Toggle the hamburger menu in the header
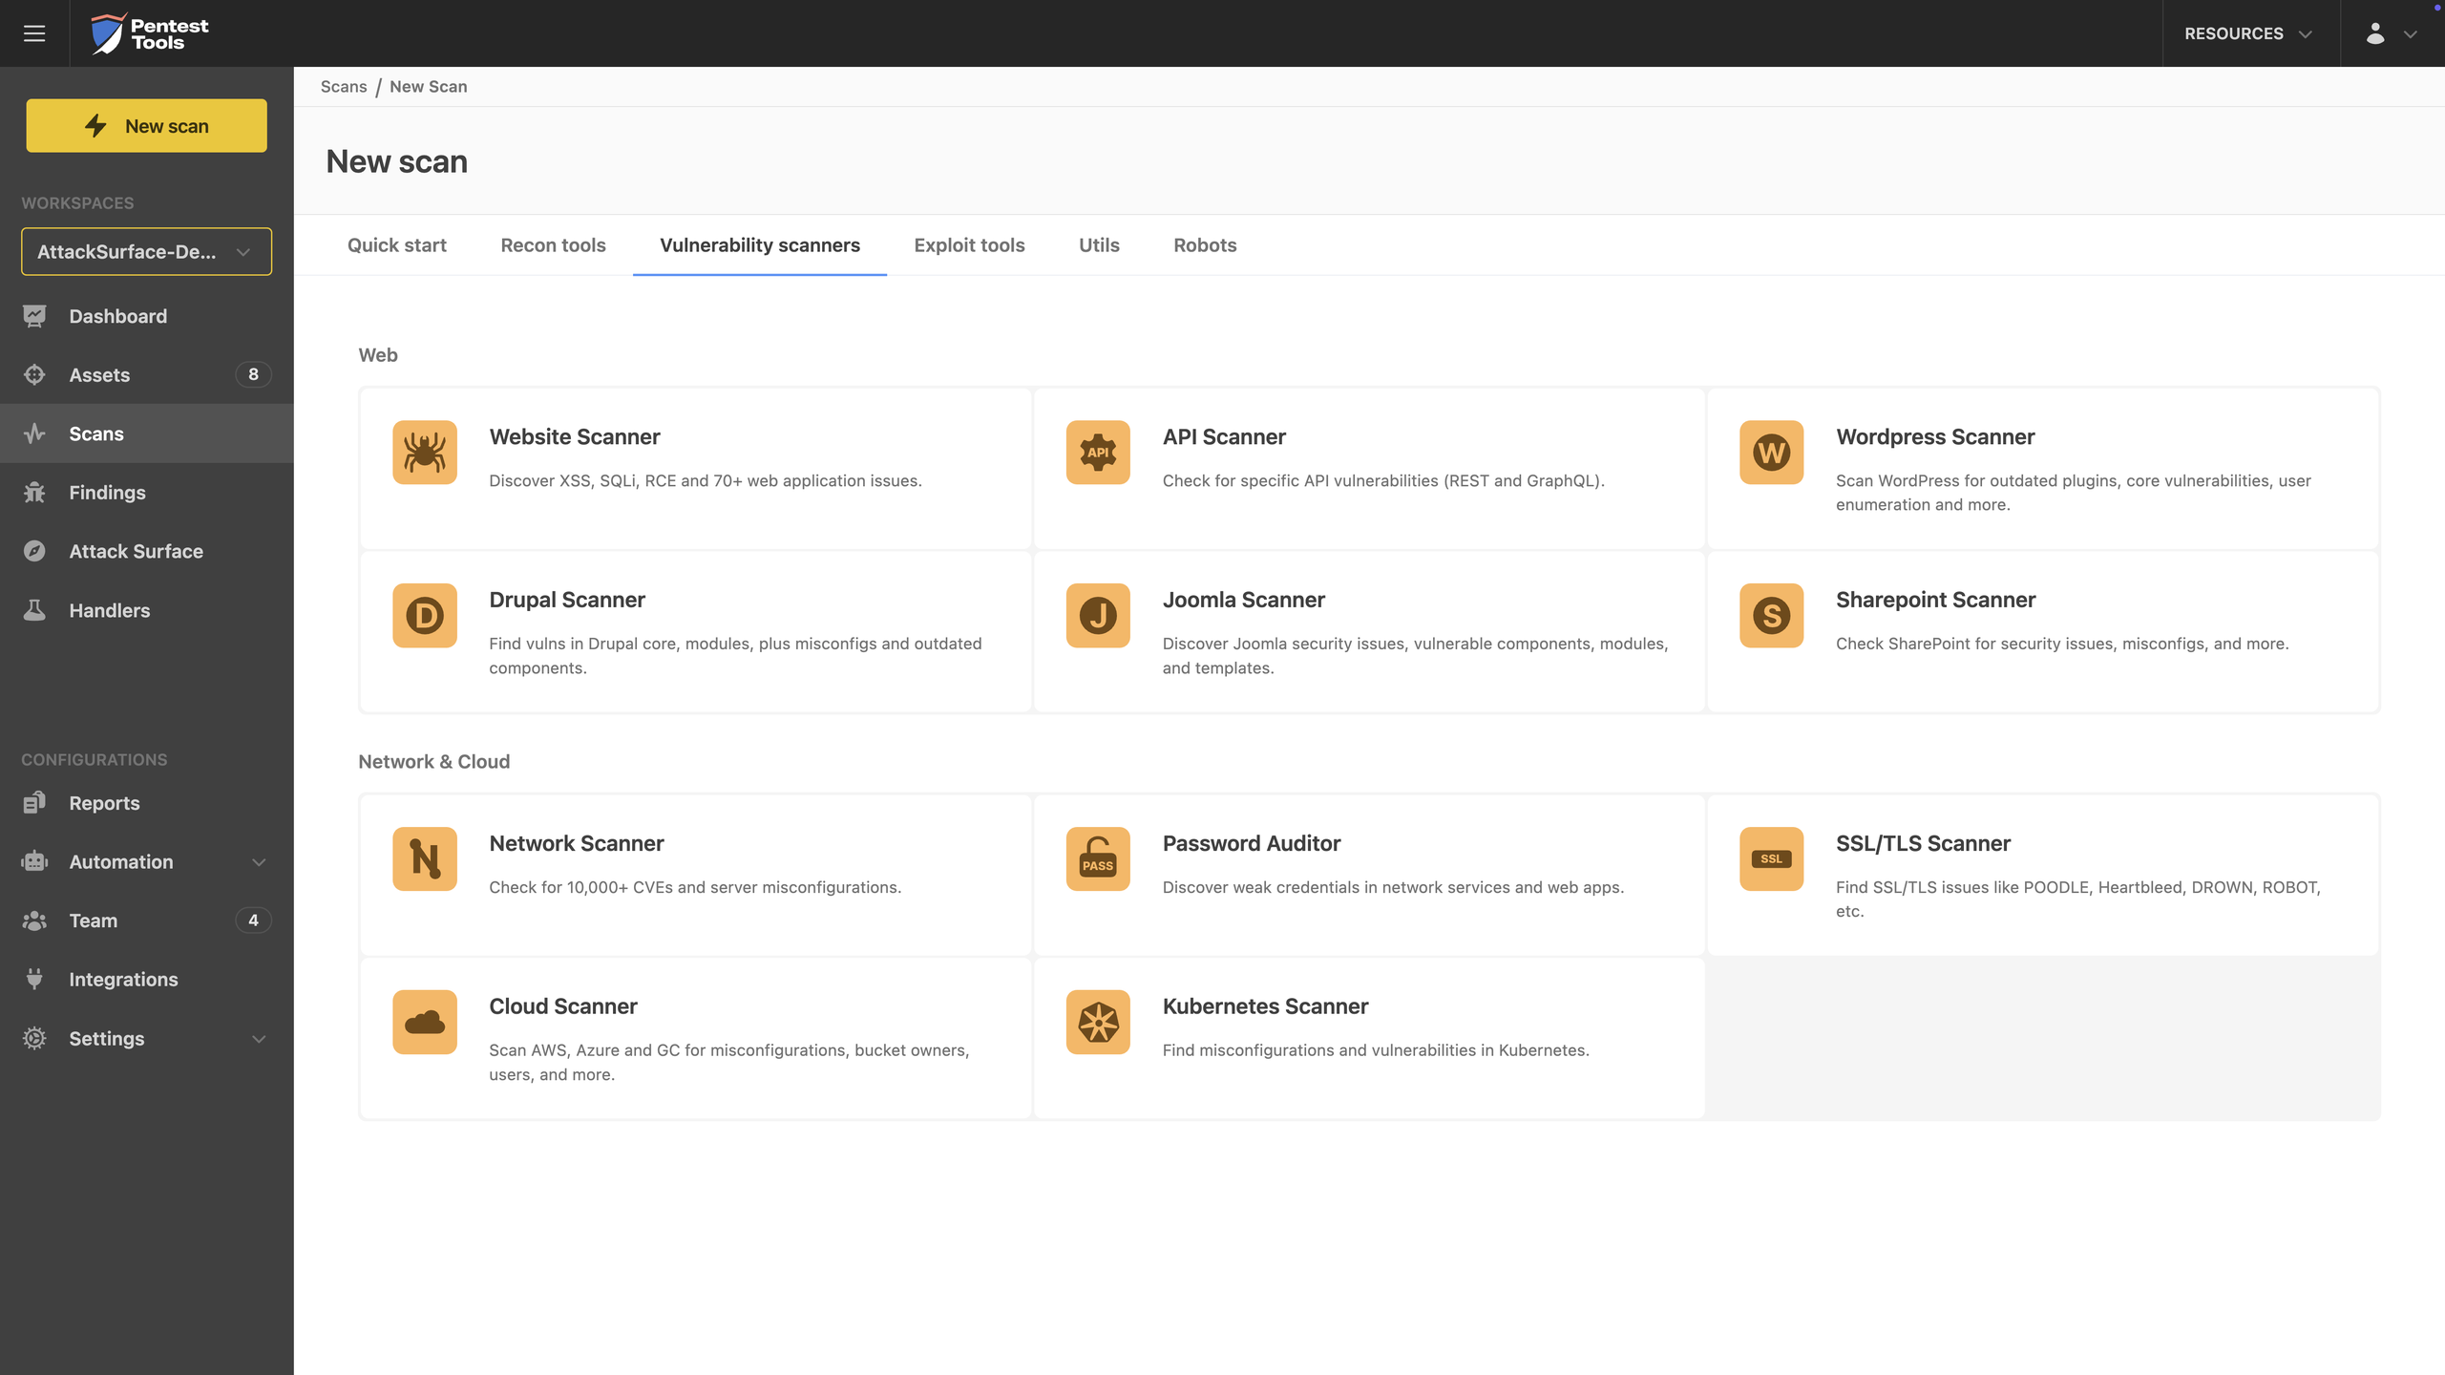 [x=34, y=33]
